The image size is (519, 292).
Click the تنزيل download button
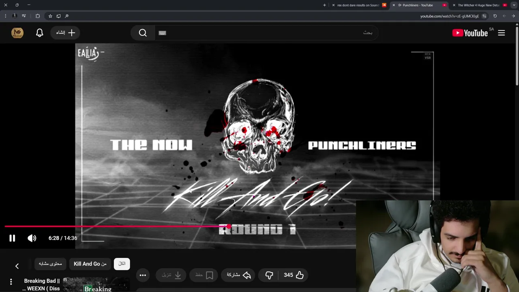point(171,275)
